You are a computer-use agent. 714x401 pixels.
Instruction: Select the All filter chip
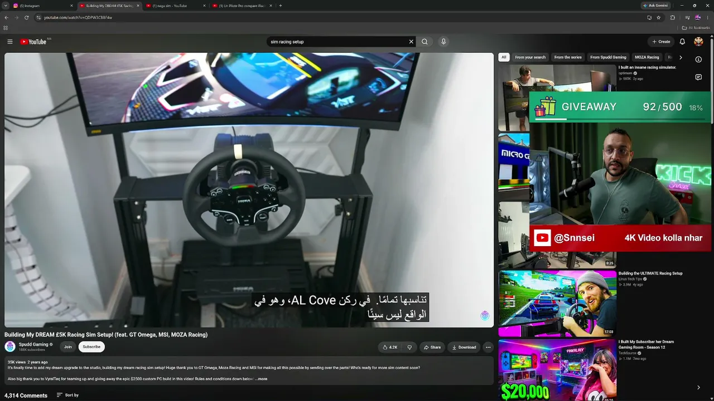(x=504, y=57)
